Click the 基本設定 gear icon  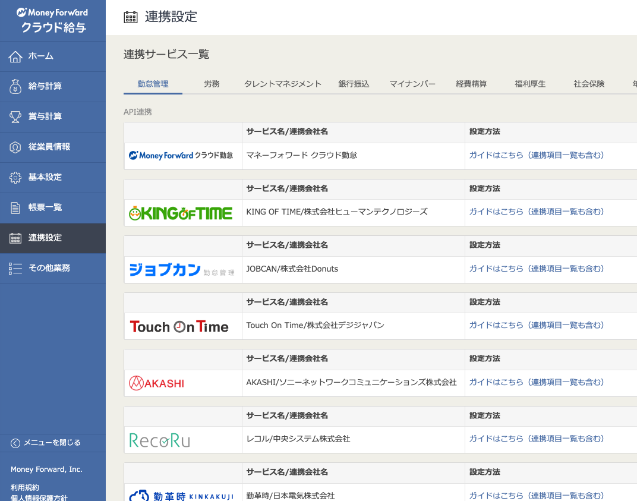[15, 178]
